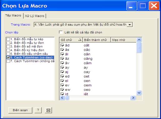This screenshot has width=161, height=119.
Task: Click the vertical scrollbar thumb
Action: tap(139, 48)
